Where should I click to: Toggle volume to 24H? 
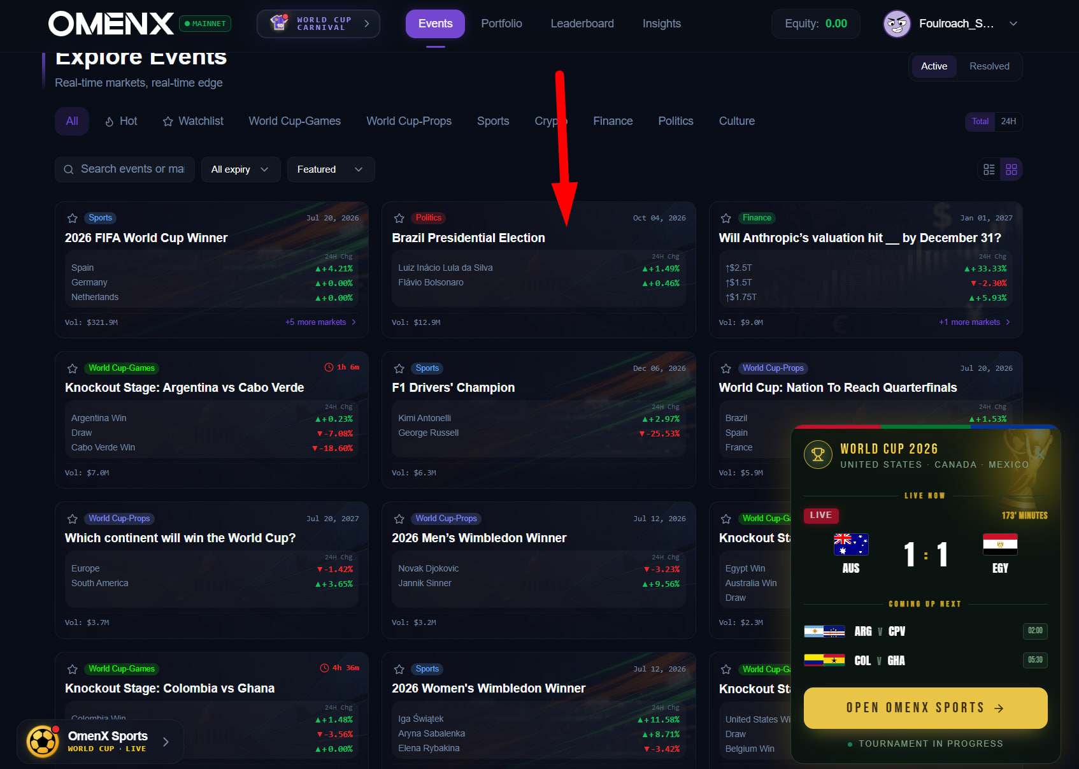pos(1008,121)
